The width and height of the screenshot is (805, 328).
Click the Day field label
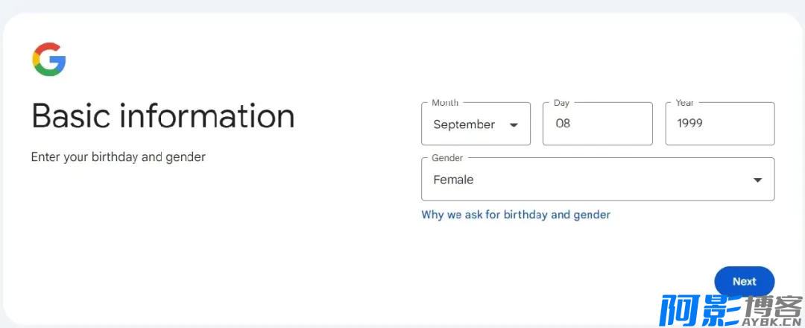562,103
